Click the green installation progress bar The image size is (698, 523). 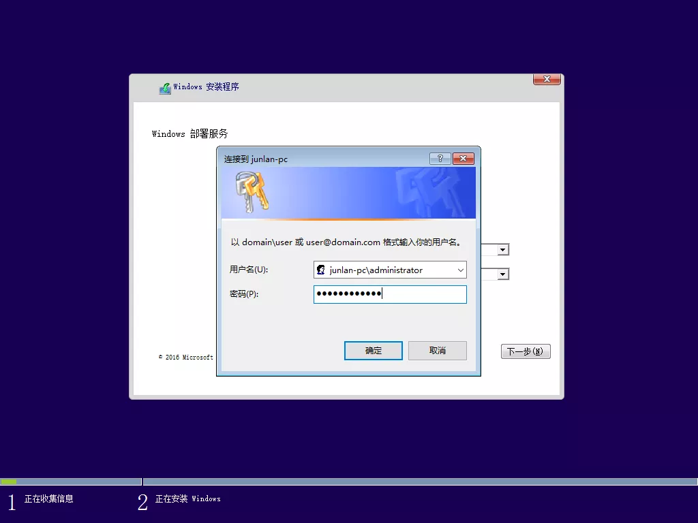(x=9, y=481)
